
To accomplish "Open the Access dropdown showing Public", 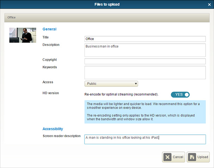I will point(111,83).
